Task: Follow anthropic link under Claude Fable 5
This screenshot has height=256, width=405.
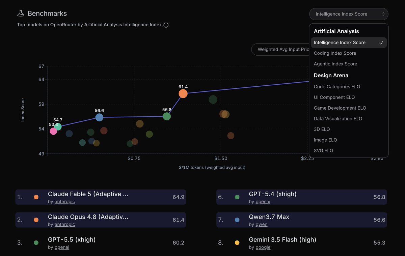Action: (x=65, y=202)
